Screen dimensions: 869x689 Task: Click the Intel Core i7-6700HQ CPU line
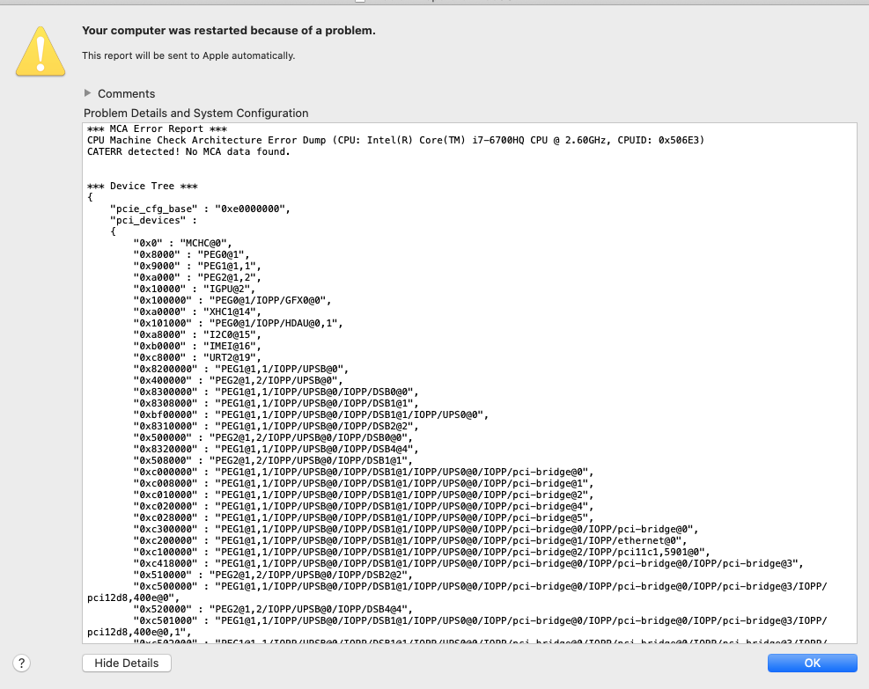pyautogui.click(x=352, y=139)
